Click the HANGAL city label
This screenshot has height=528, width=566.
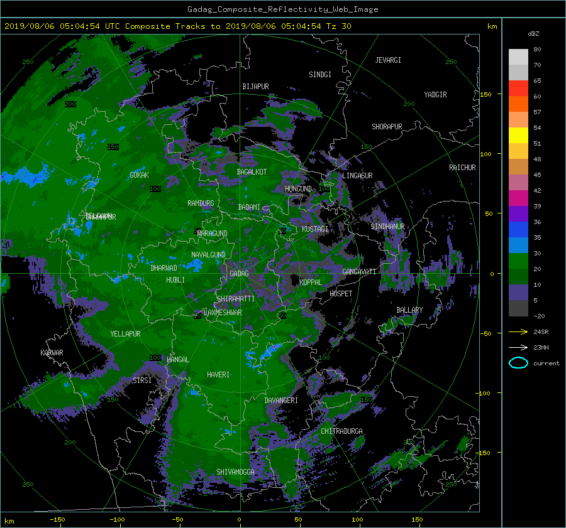pyautogui.click(x=178, y=360)
